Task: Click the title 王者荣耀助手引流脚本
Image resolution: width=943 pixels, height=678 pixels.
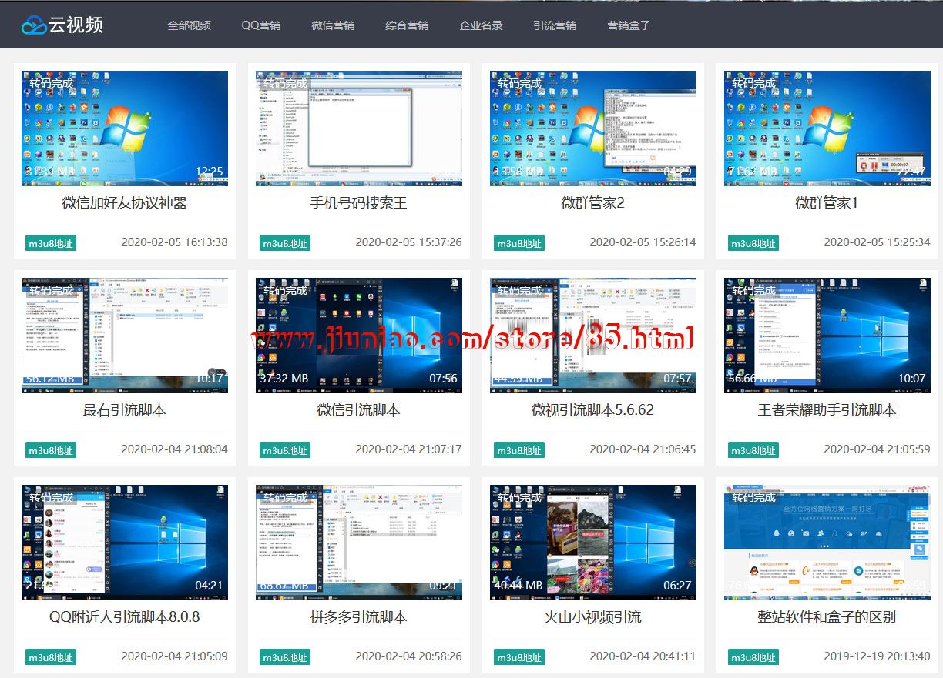Action: click(827, 410)
